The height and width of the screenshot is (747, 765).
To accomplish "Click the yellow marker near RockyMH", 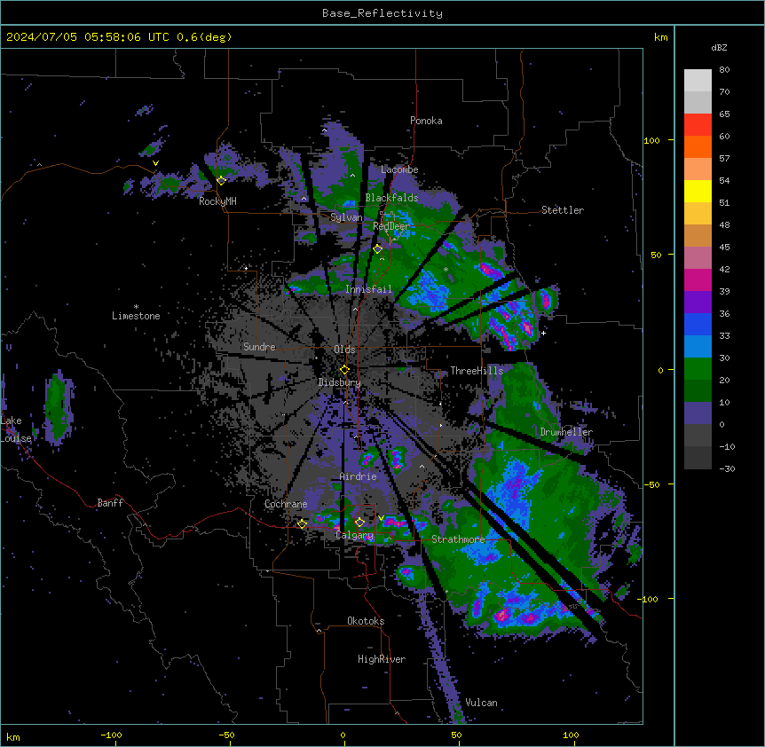I will [x=221, y=180].
